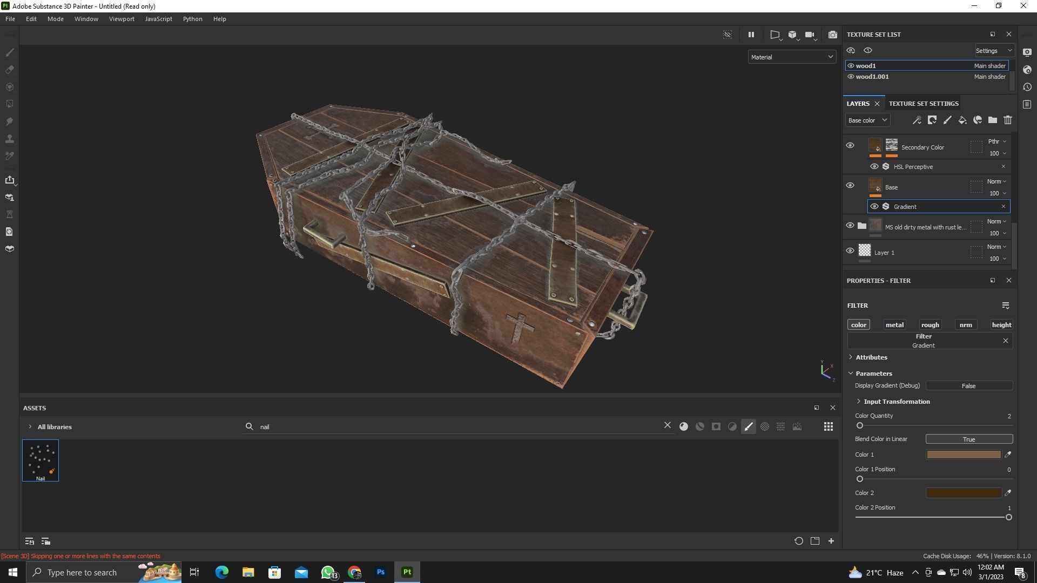
Task: Expand All libraries tree
Action: [x=30, y=427]
